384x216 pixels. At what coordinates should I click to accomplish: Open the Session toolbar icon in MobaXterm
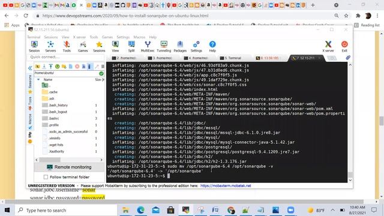(34, 46)
